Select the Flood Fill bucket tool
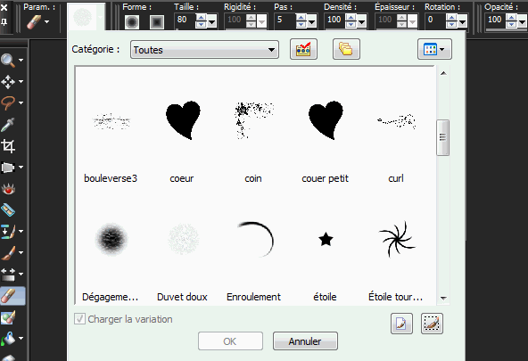 [x=8, y=339]
